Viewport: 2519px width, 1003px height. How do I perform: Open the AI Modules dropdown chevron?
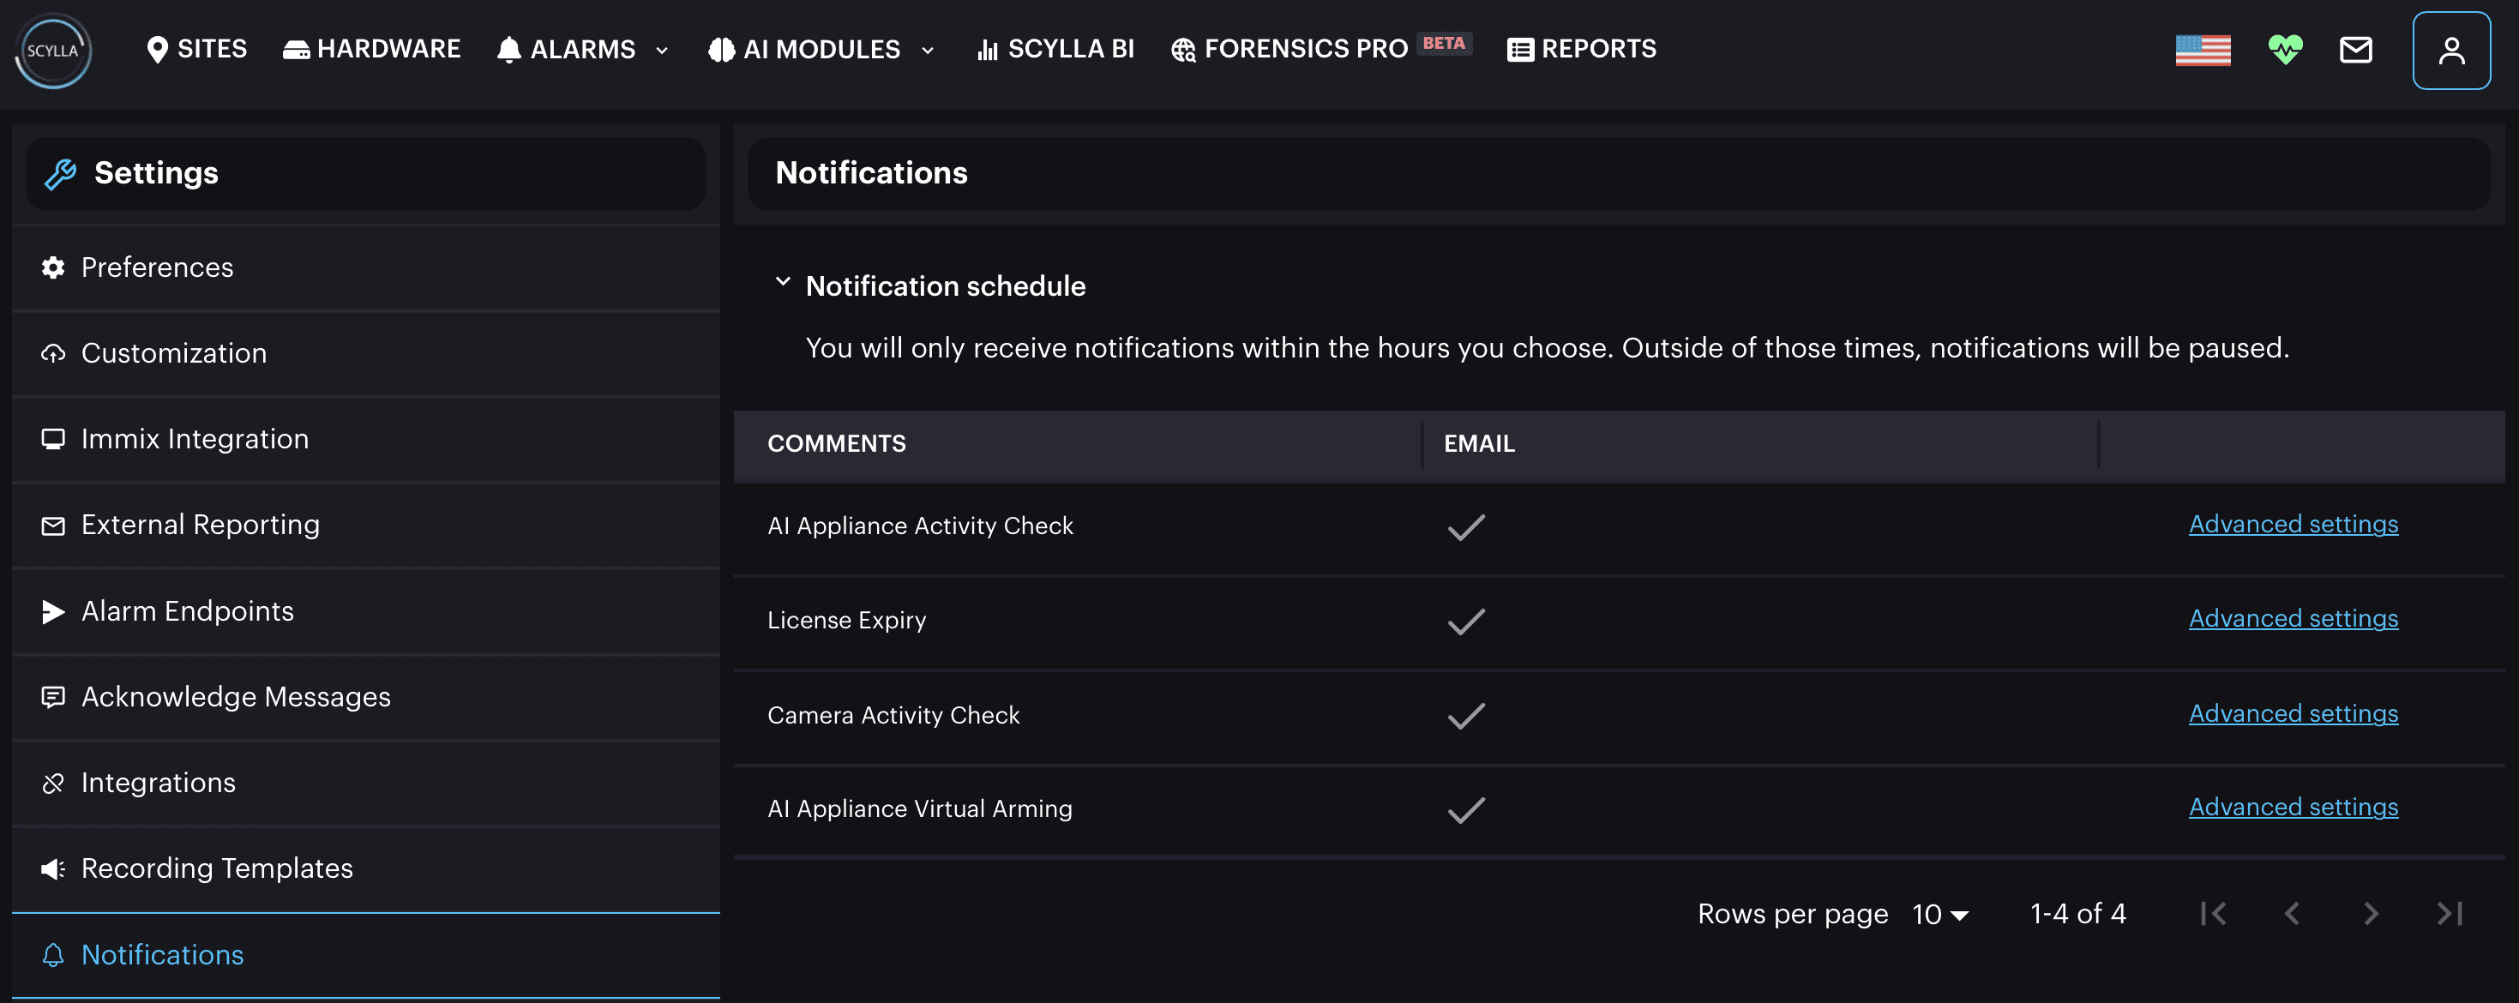pyautogui.click(x=928, y=51)
